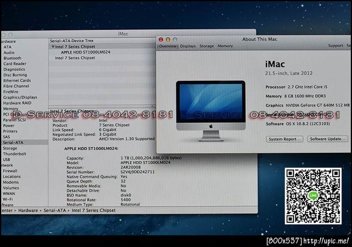Select Wi-Fi in the sidebar
352x247 pixels.
(8, 199)
